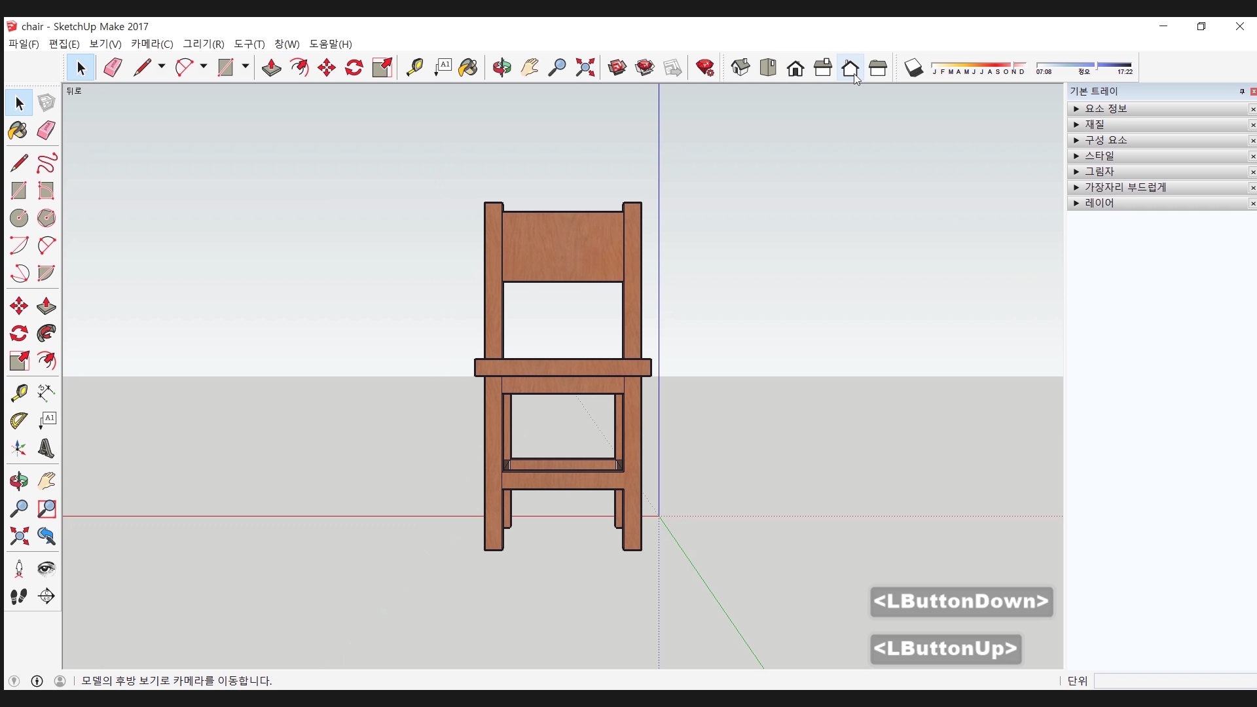1257x707 pixels.
Task: Open the 보기(V) menu
Action: tap(105, 44)
